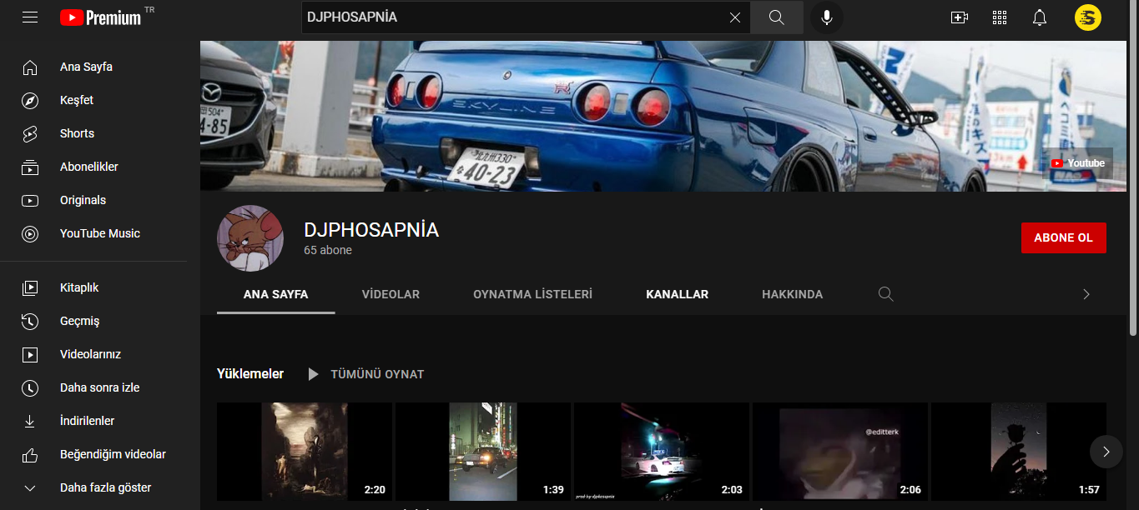Click the Daha sonra izle clock icon
Viewport: 1139px width, 510px height.
pos(30,388)
